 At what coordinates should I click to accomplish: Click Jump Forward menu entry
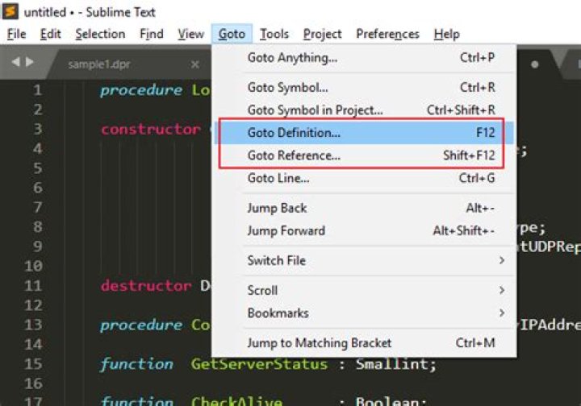(364, 230)
